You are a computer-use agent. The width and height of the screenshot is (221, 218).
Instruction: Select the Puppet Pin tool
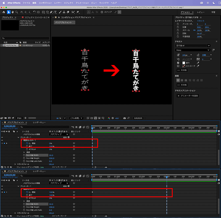coord(78,12)
